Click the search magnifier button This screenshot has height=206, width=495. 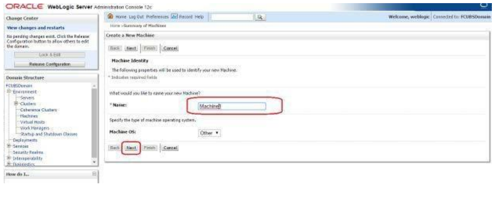260,17
